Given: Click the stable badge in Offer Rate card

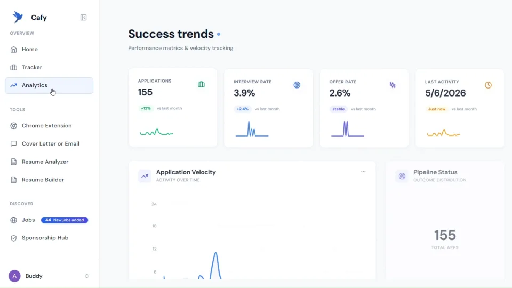Looking at the screenshot, I should 338,109.
